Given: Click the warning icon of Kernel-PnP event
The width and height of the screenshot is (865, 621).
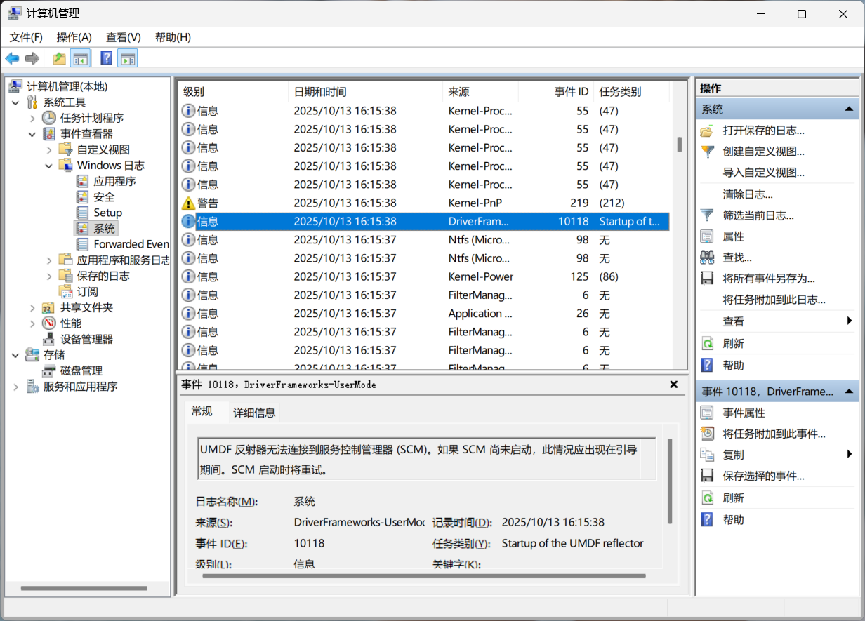Looking at the screenshot, I should pyautogui.click(x=188, y=203).
